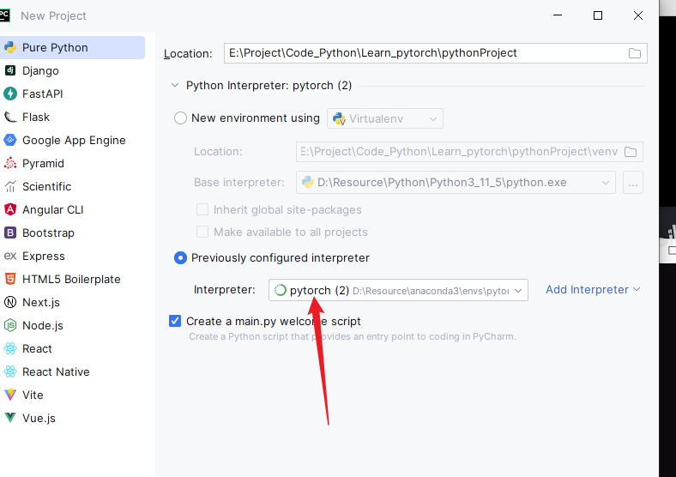Choose Pure Python project type
This screenshot has width=676, height=477.
55,47
